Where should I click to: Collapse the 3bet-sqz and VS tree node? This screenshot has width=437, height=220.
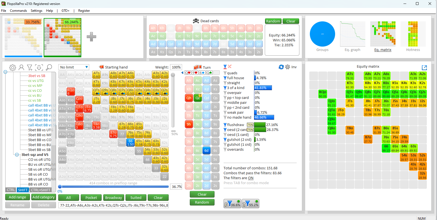pyautogui.click(x=17, y=155)
